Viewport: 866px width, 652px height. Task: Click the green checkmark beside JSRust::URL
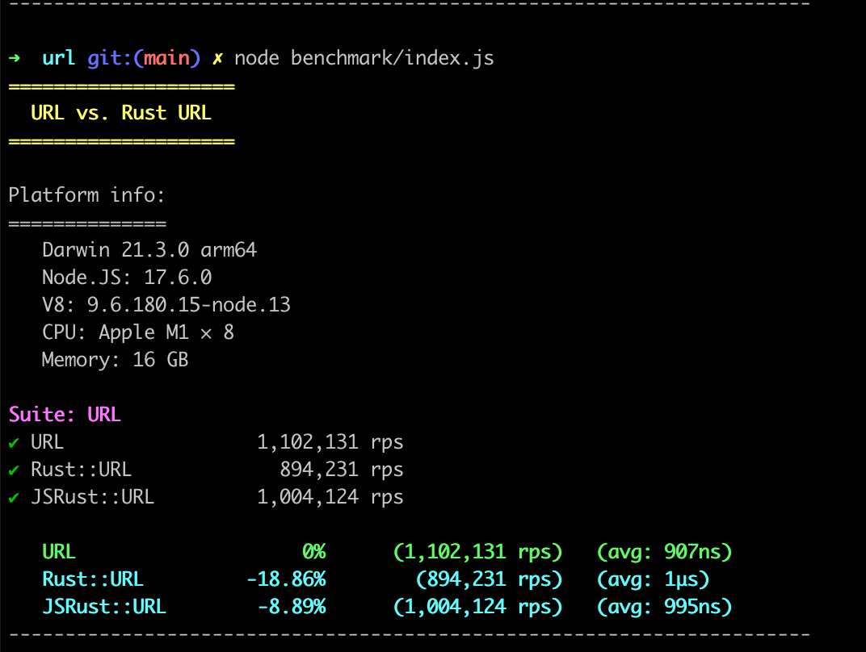click(15, 497)
